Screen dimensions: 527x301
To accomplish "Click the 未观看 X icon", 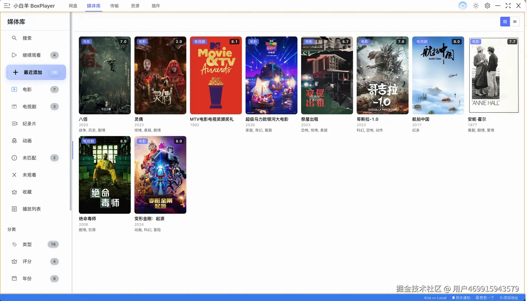I will [x=14, y=175].
